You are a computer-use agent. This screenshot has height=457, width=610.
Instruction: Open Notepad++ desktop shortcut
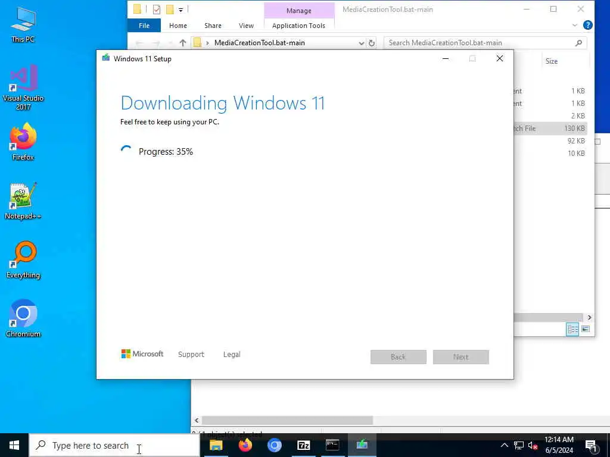pos(23,201)
